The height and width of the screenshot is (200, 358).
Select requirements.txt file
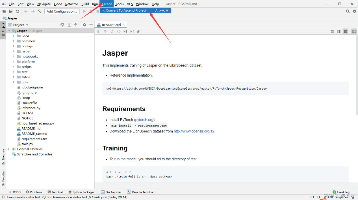[34, 139]
